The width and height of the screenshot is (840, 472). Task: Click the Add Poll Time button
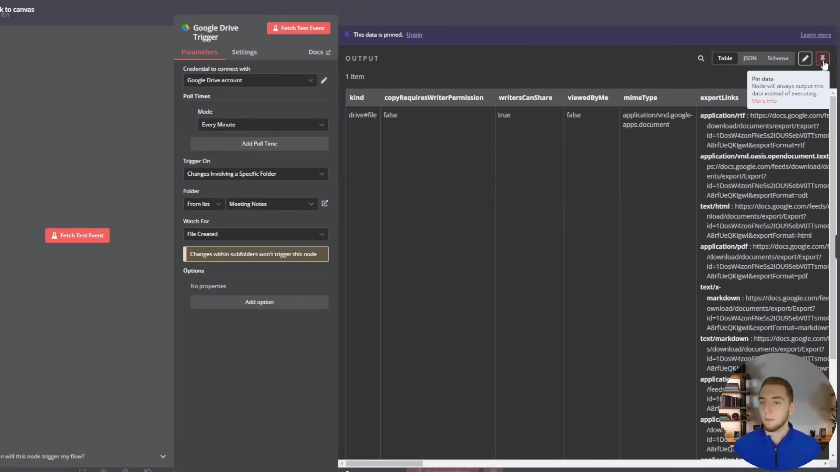point(259,144)
